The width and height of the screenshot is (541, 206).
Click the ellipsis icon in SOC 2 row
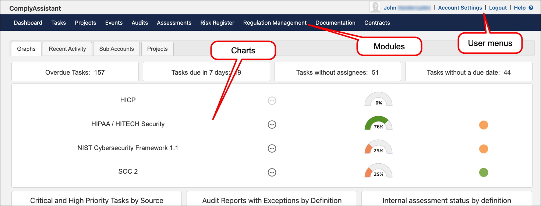[x=272, y=172]
